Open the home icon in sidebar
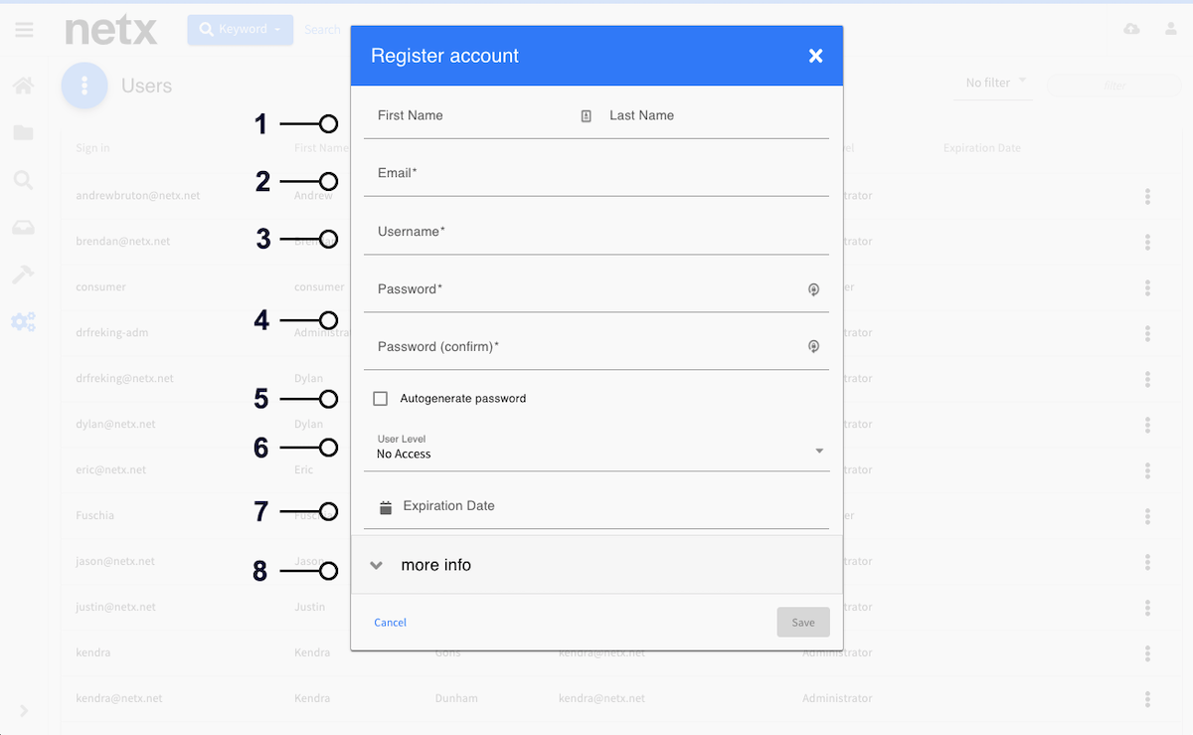 pos(23,86)
